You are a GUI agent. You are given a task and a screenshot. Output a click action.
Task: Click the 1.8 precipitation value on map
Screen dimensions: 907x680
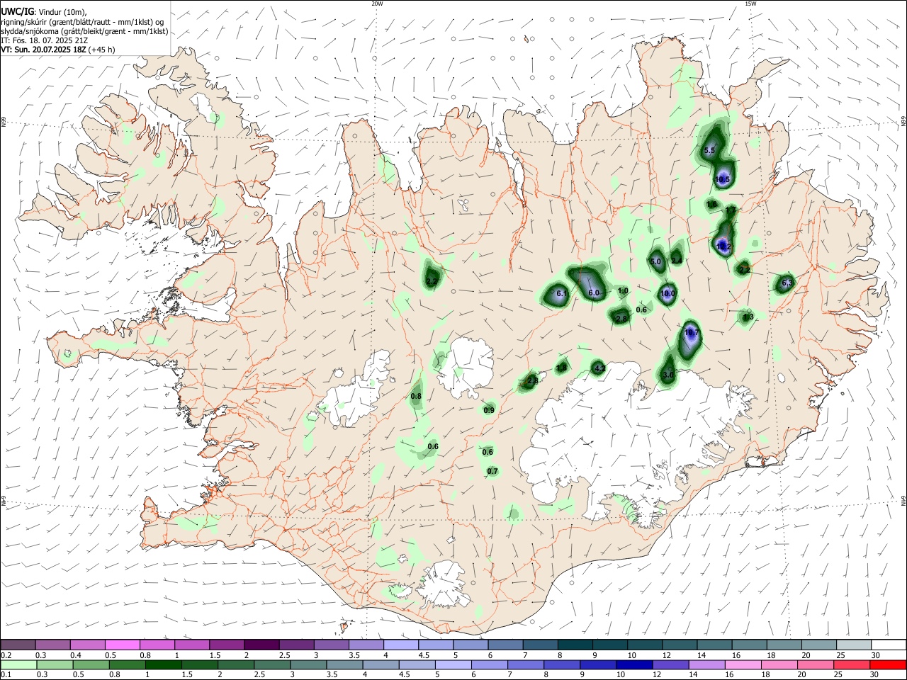[x=561, y=367]
